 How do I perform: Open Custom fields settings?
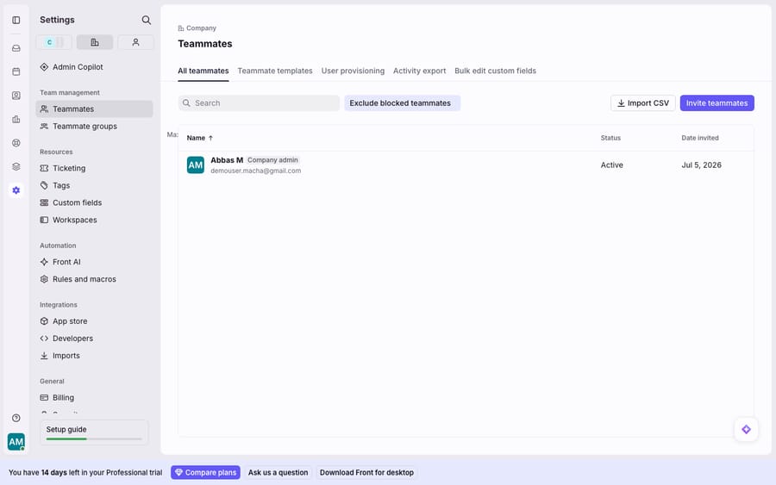pyautogui.click(x=94, y=202)
